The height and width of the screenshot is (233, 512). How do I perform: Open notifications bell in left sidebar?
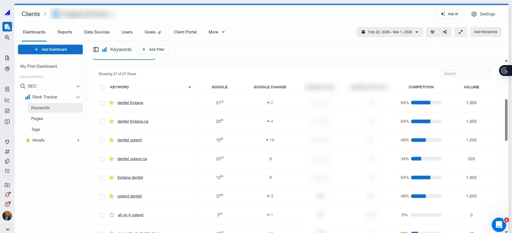coord(7,195)
